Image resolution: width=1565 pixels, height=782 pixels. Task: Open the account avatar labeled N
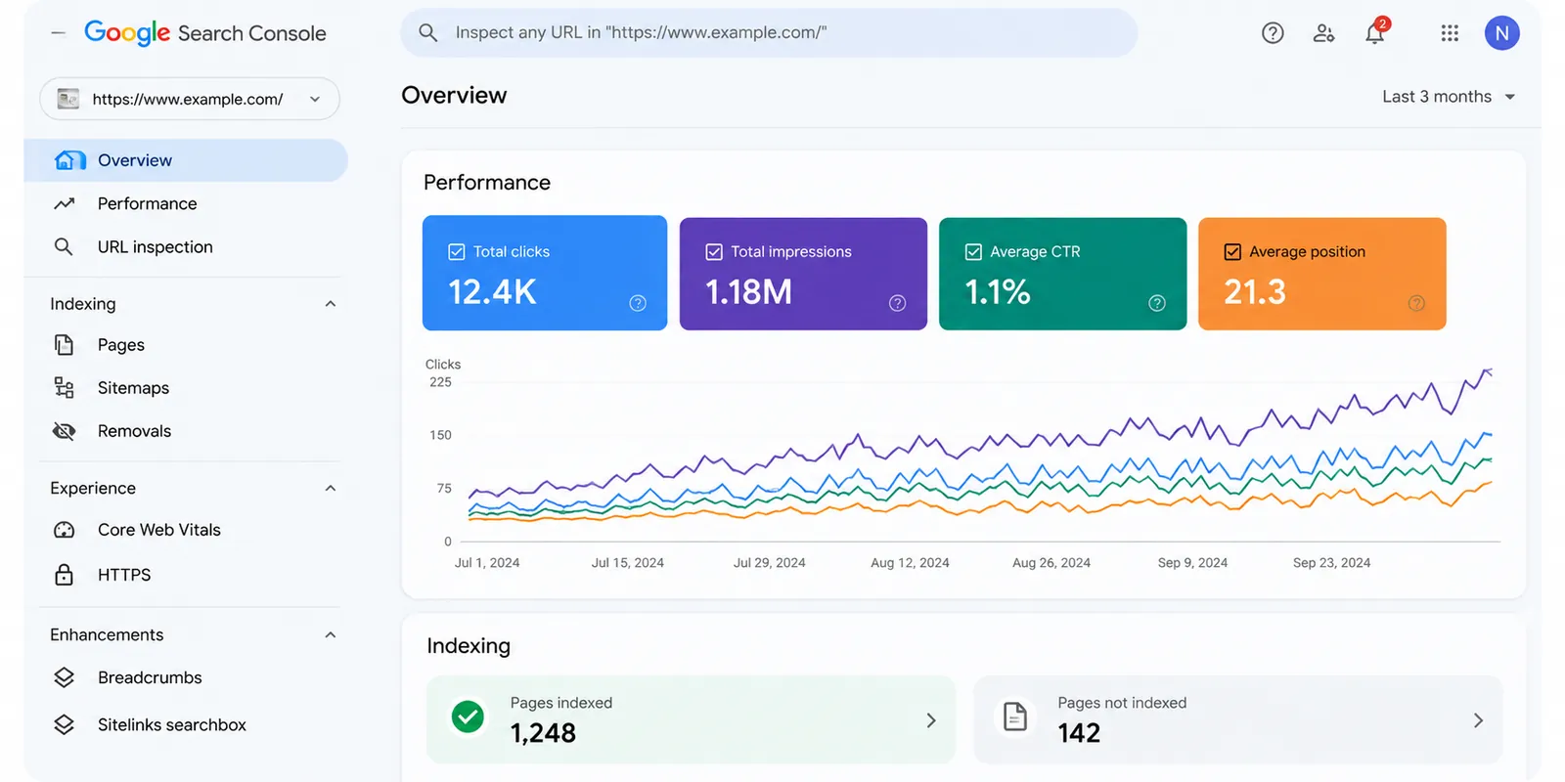[x=1501, y=33]
